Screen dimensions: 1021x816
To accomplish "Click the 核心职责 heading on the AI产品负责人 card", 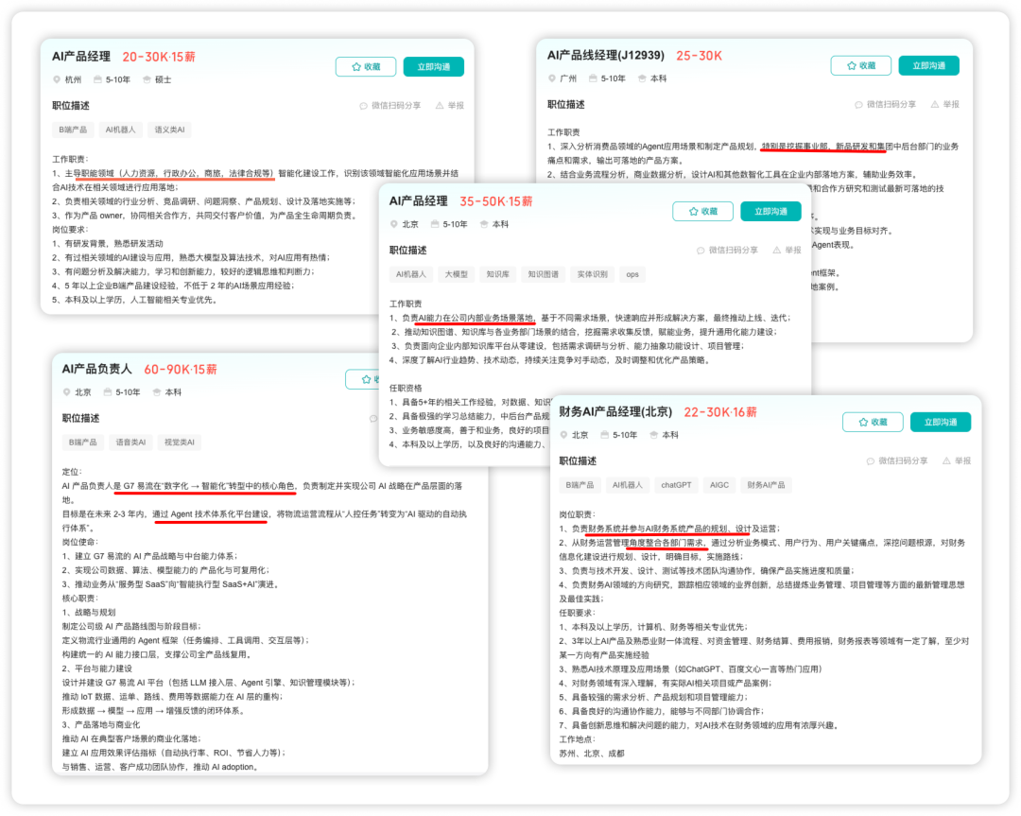I will [x=80, y=599].
